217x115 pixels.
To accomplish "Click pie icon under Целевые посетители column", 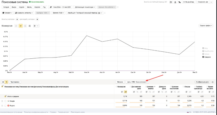I will pyautogui.click(x=171, y=92).
